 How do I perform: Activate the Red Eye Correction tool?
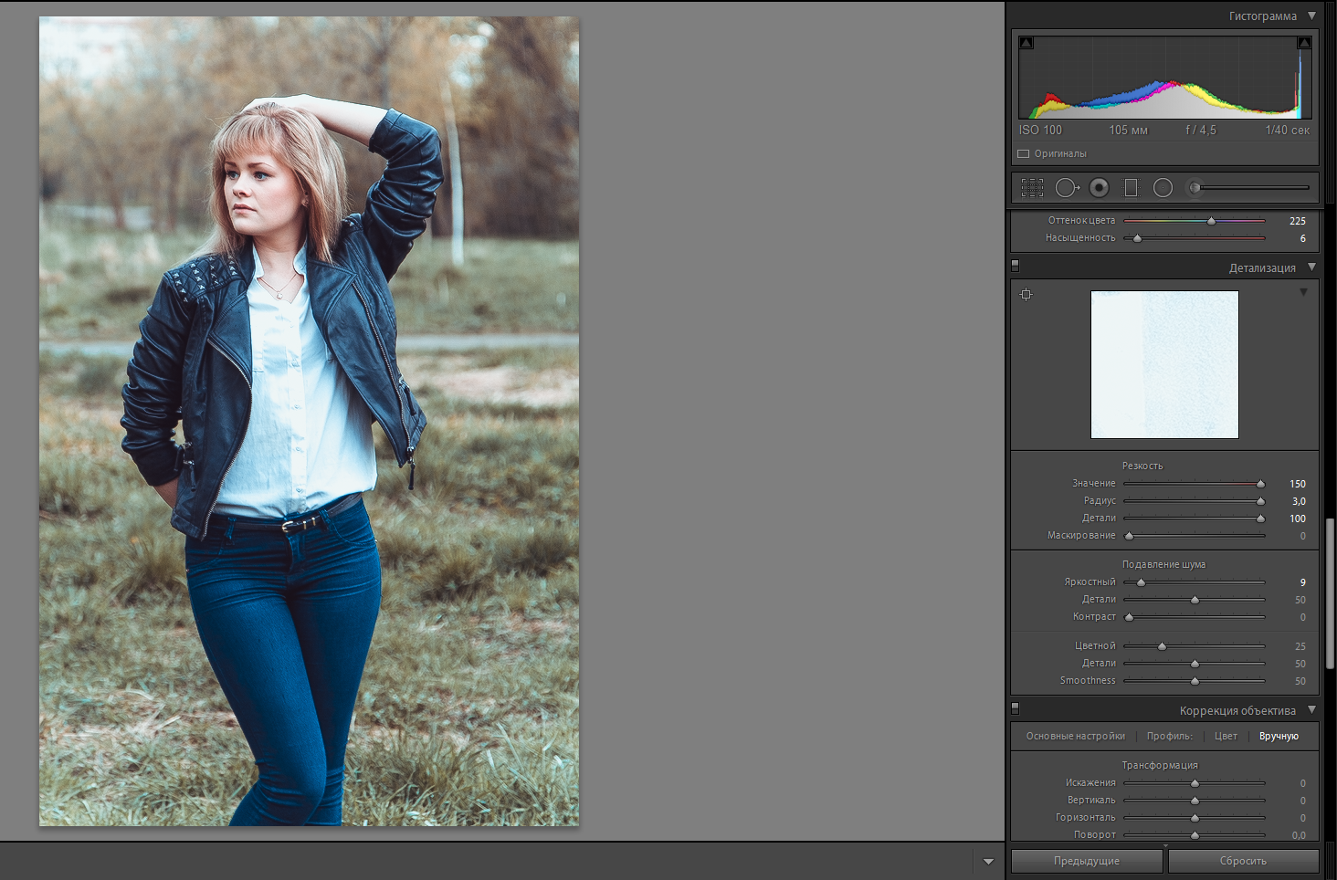pos(1100,187)
